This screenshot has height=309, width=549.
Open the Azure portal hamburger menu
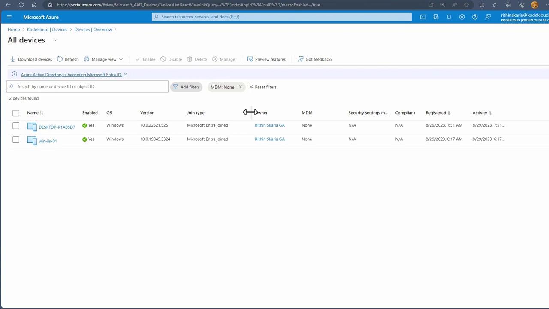tap(9, 17)
